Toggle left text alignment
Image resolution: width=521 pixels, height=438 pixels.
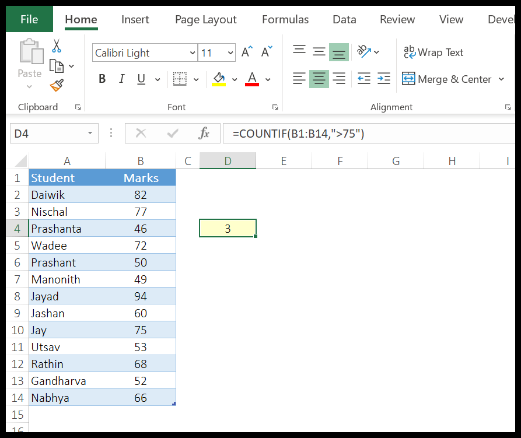pyautogui.click(x=299, y=79)
